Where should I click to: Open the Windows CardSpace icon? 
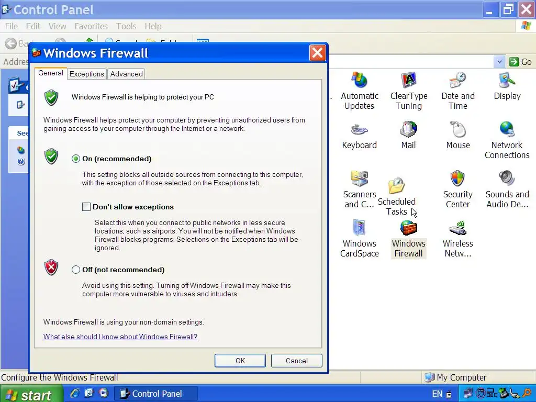click(359, 228)
